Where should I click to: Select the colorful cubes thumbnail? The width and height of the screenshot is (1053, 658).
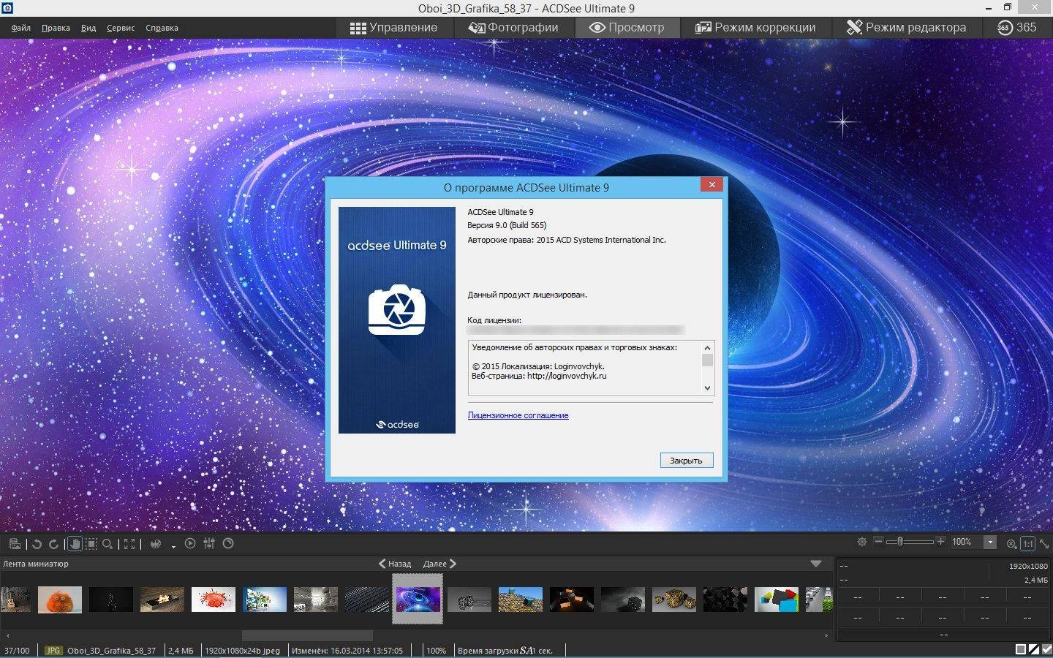pyautogui.click(x=777, y=600)
